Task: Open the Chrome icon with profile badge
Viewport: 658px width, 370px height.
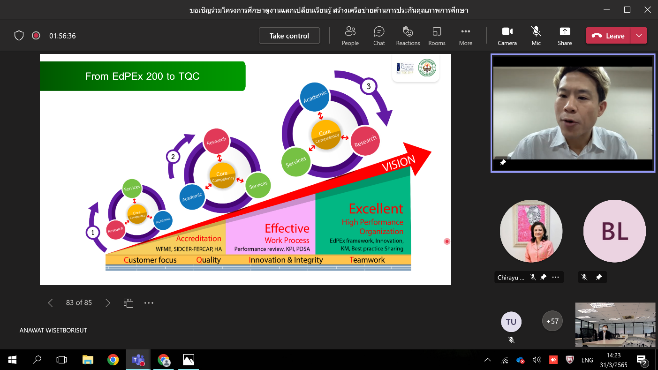Action: click(x=164, y=360)
